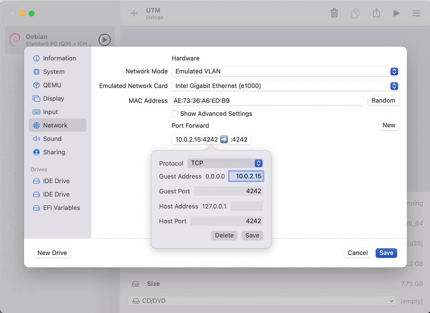430x313 pixels.
Task: Open the Network Mode dropdown
Action: coord(285,71)
